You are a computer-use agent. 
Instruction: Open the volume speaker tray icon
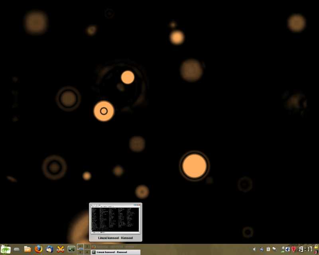[254, 249]
